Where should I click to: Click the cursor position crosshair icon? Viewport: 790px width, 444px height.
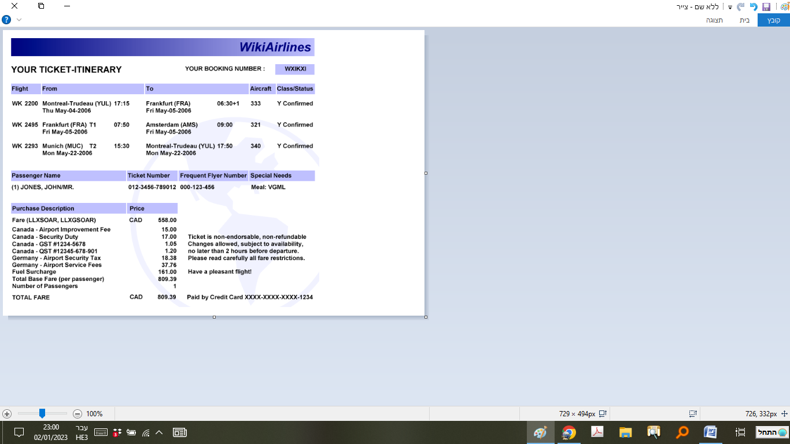coord(784,414)
